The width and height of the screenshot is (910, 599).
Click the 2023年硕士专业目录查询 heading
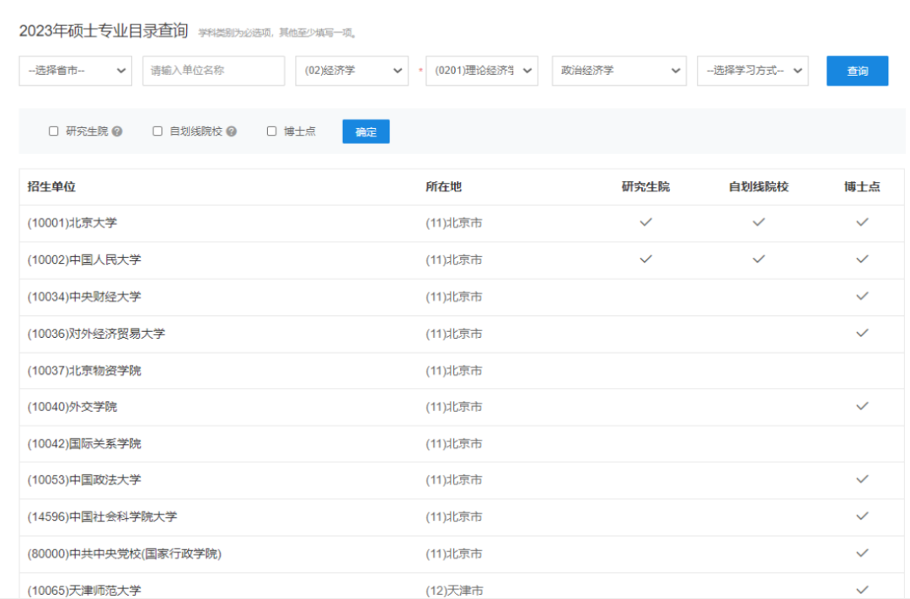[104, 31]
